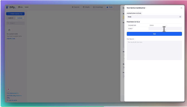Click the search magnifier icon
The image size is (187, 107).
point(8,23)
